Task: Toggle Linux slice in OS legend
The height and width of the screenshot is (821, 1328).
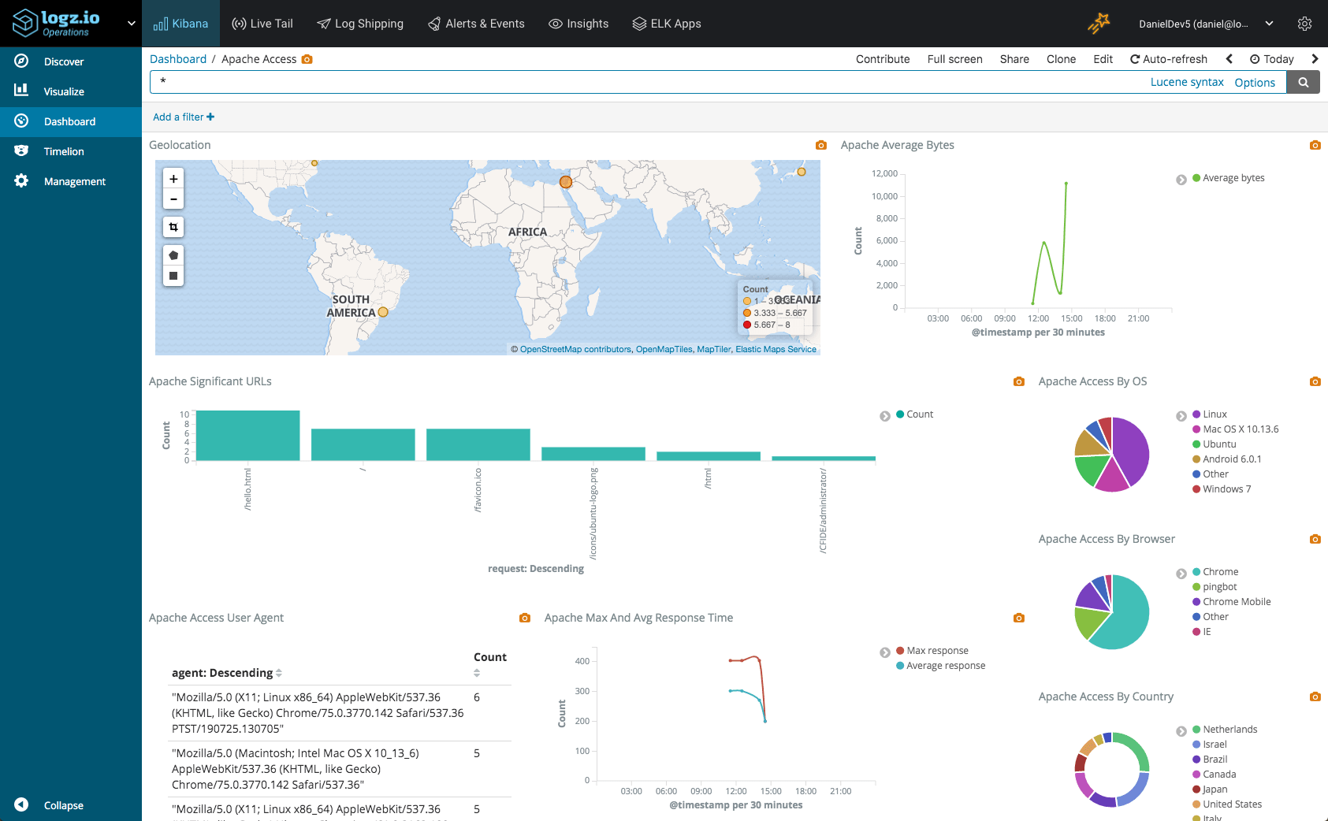Action: click(x=1214, y=414)
